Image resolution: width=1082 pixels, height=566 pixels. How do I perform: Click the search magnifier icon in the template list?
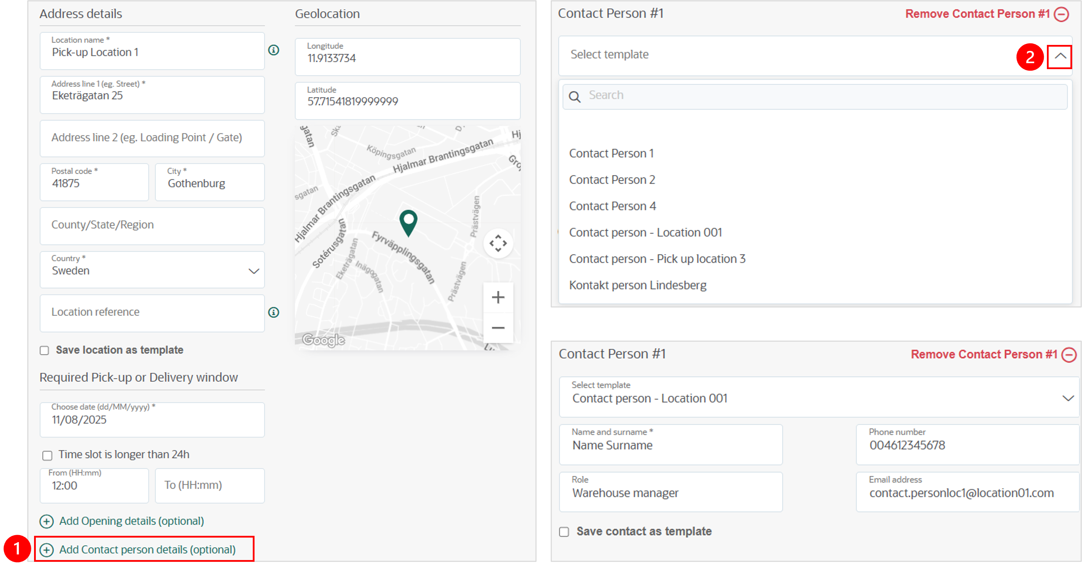point(574,97)
